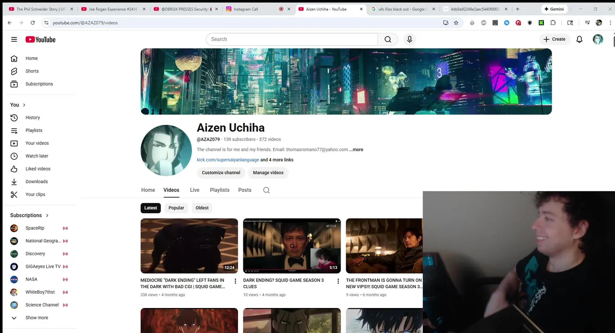Close The Phil Schneider Story tab
The height and width of the screenshot is (333, 615).
point(71,9)
